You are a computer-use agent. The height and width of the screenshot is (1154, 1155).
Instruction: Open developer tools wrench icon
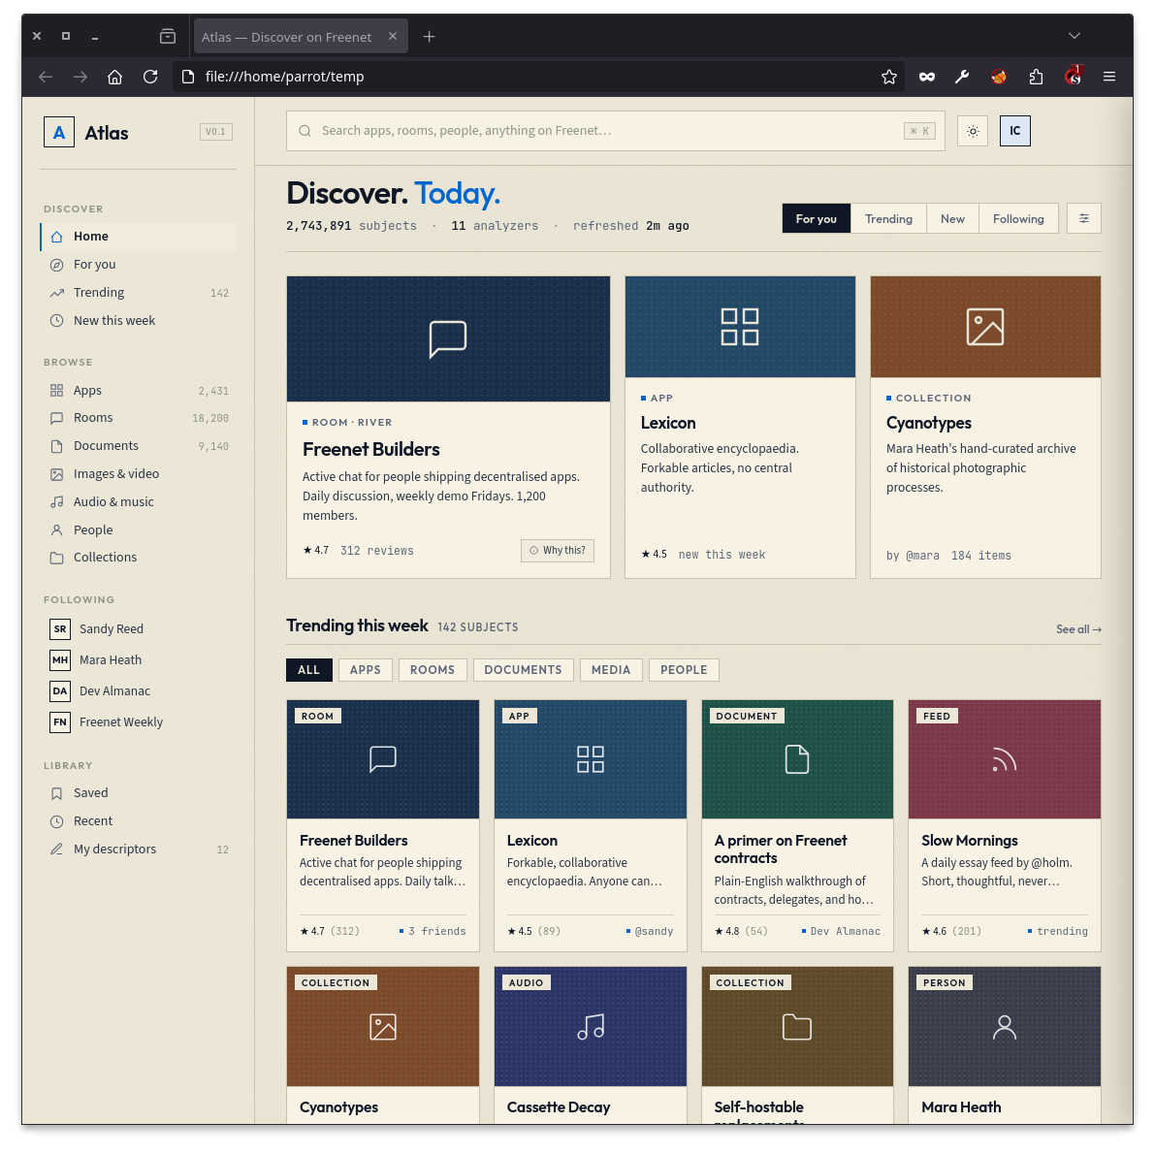(962, 77)
